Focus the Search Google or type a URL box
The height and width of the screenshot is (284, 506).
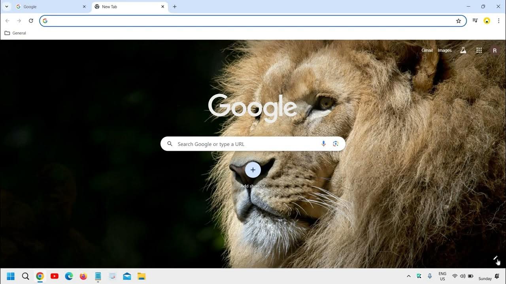tap(253, 144)
